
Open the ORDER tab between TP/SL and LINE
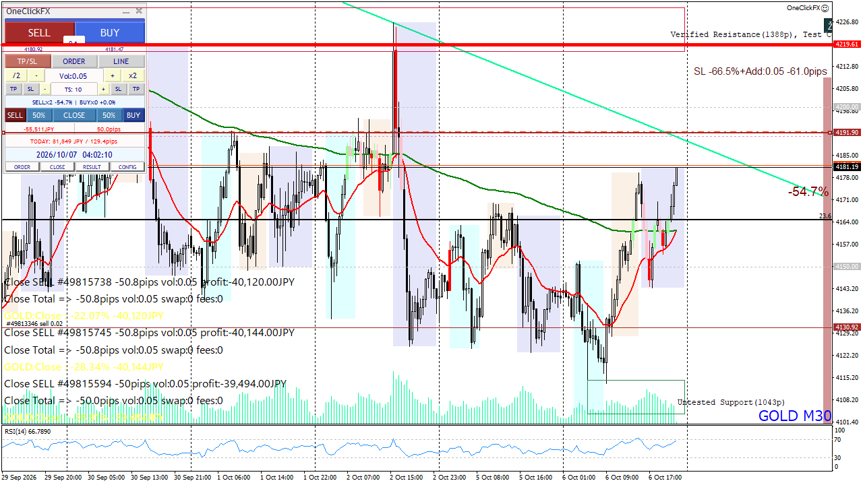pyautogui.click(x=74, y=61)
